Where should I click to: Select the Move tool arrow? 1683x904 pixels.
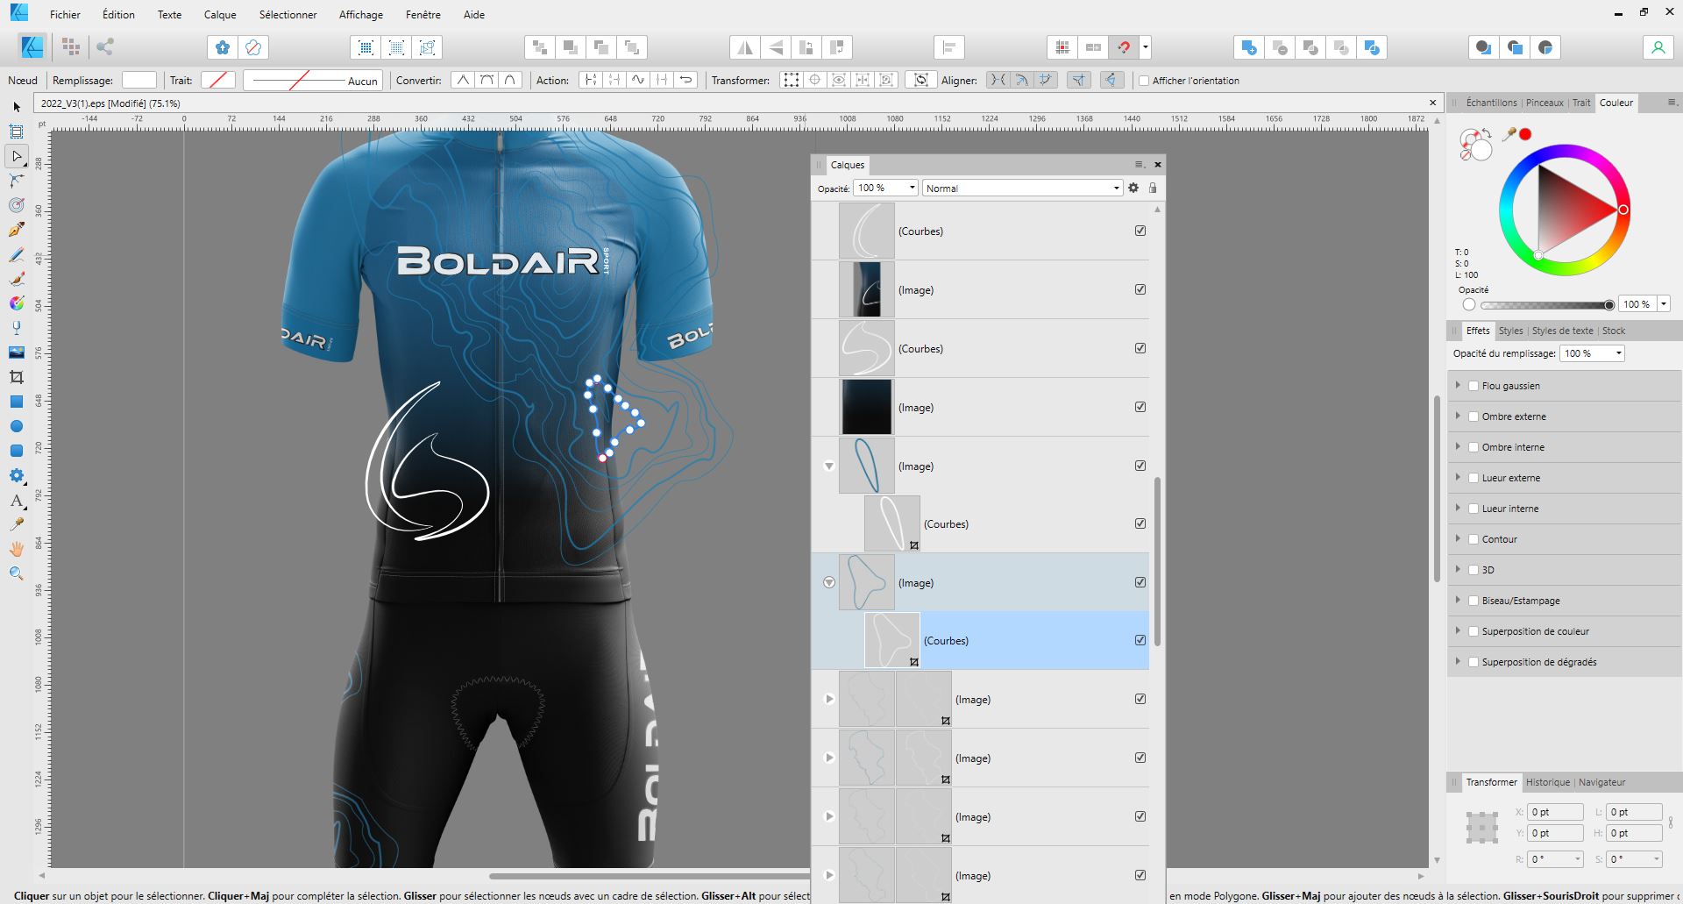(x=17, y=107)
